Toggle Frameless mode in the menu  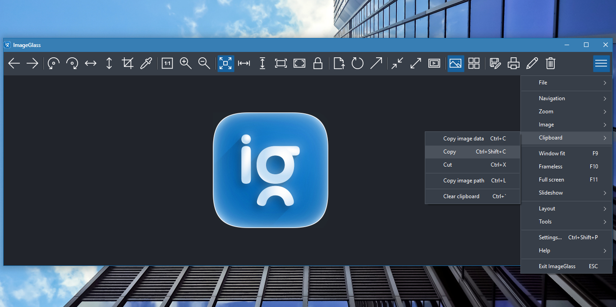coord(566,167)
